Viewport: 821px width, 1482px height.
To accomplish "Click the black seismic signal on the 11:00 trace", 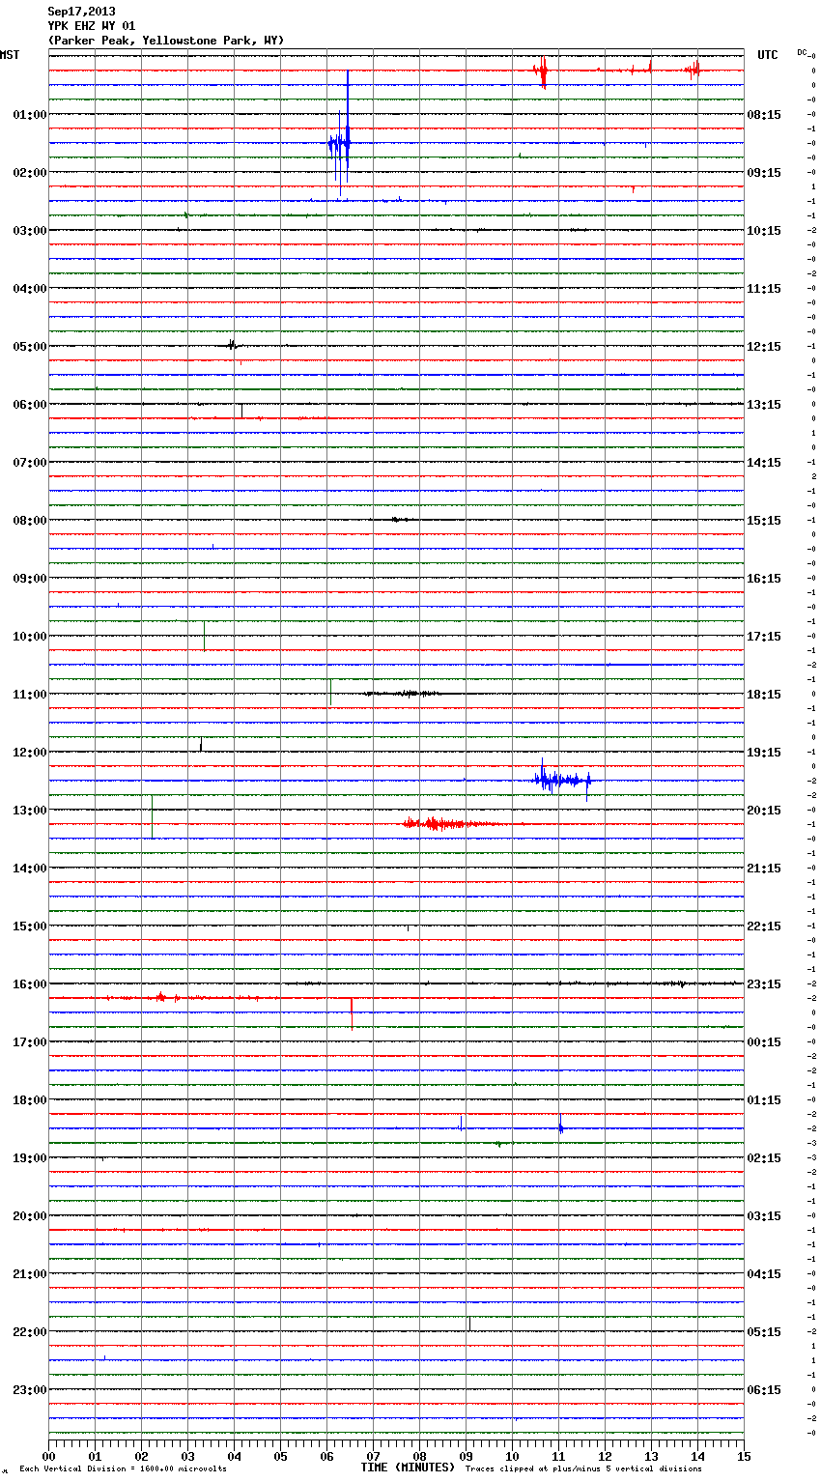I will pos(404,694).
